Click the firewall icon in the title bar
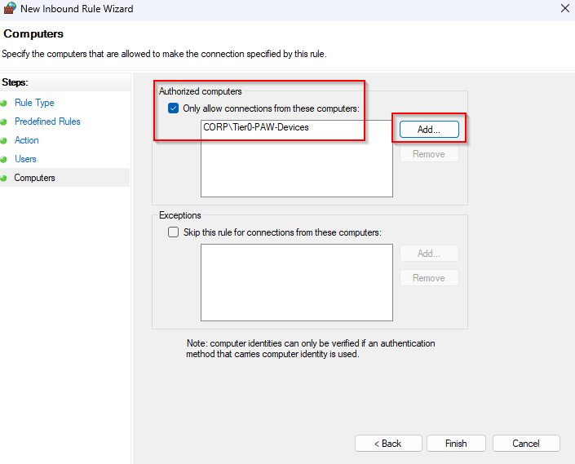 coord(10,9)
